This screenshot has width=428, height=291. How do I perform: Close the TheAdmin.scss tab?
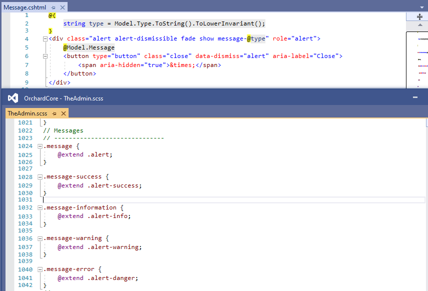click(x=64, y=113)
